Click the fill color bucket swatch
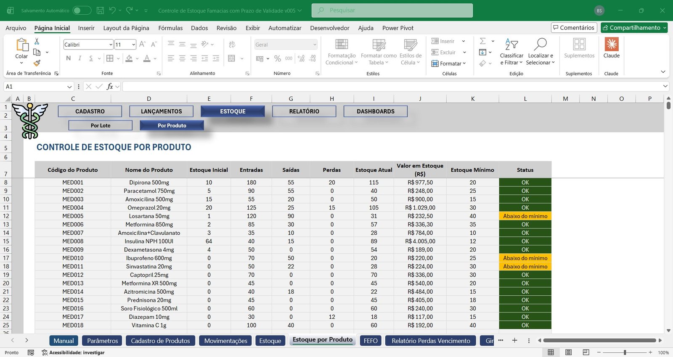 click(129, 58)
